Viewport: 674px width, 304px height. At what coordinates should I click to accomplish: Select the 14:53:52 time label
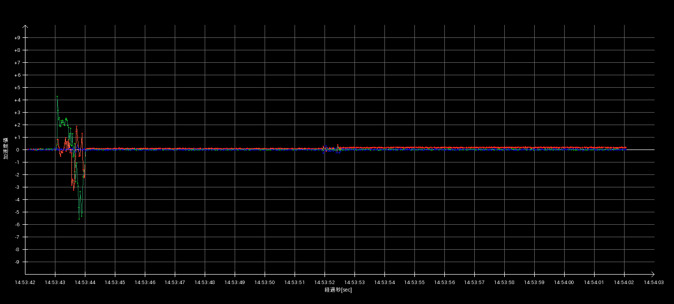point(325,283)
